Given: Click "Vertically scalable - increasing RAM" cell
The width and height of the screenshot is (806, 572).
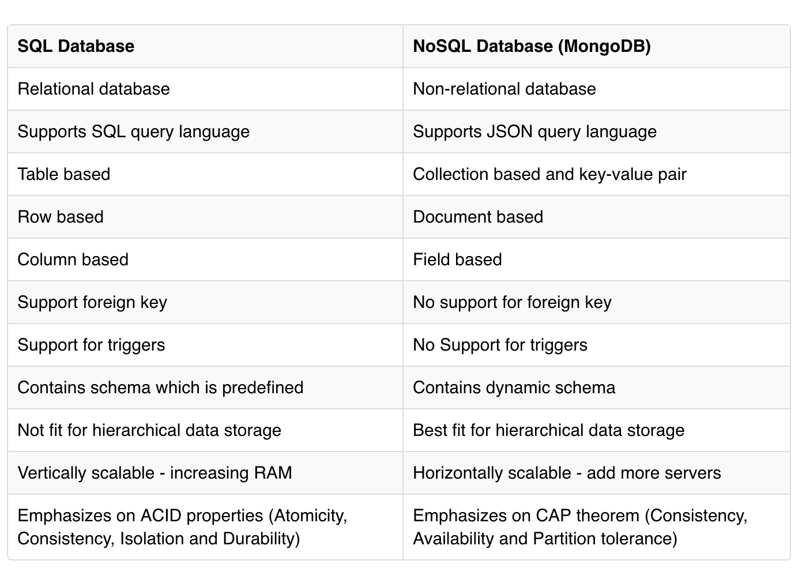Looking at the screenshot, I should (x=155, y=473).
